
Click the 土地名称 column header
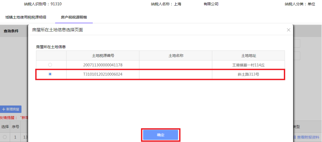(176, 56)
